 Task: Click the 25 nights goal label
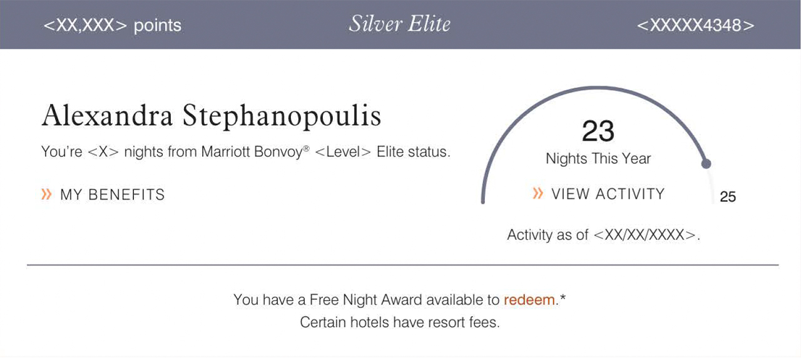(x=728, y=197)
